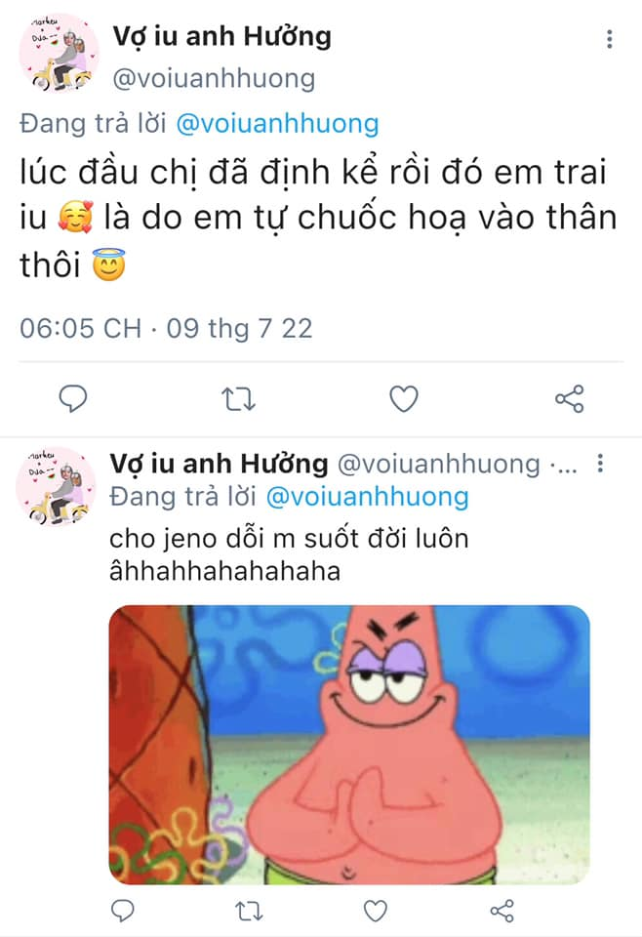Share the Patrick GIF tweet
This screenshot has height=937, width=642.
tap(502, 911)
